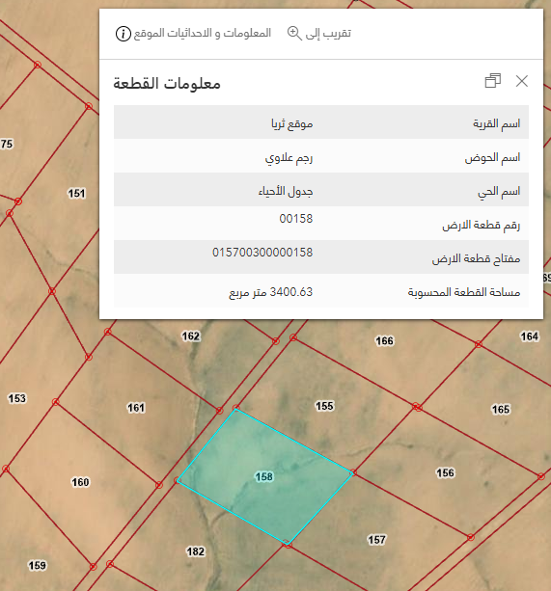Screen dimensions: 551x591
Task: Click the village name value موقع ثريا
Action: (292, 123)
